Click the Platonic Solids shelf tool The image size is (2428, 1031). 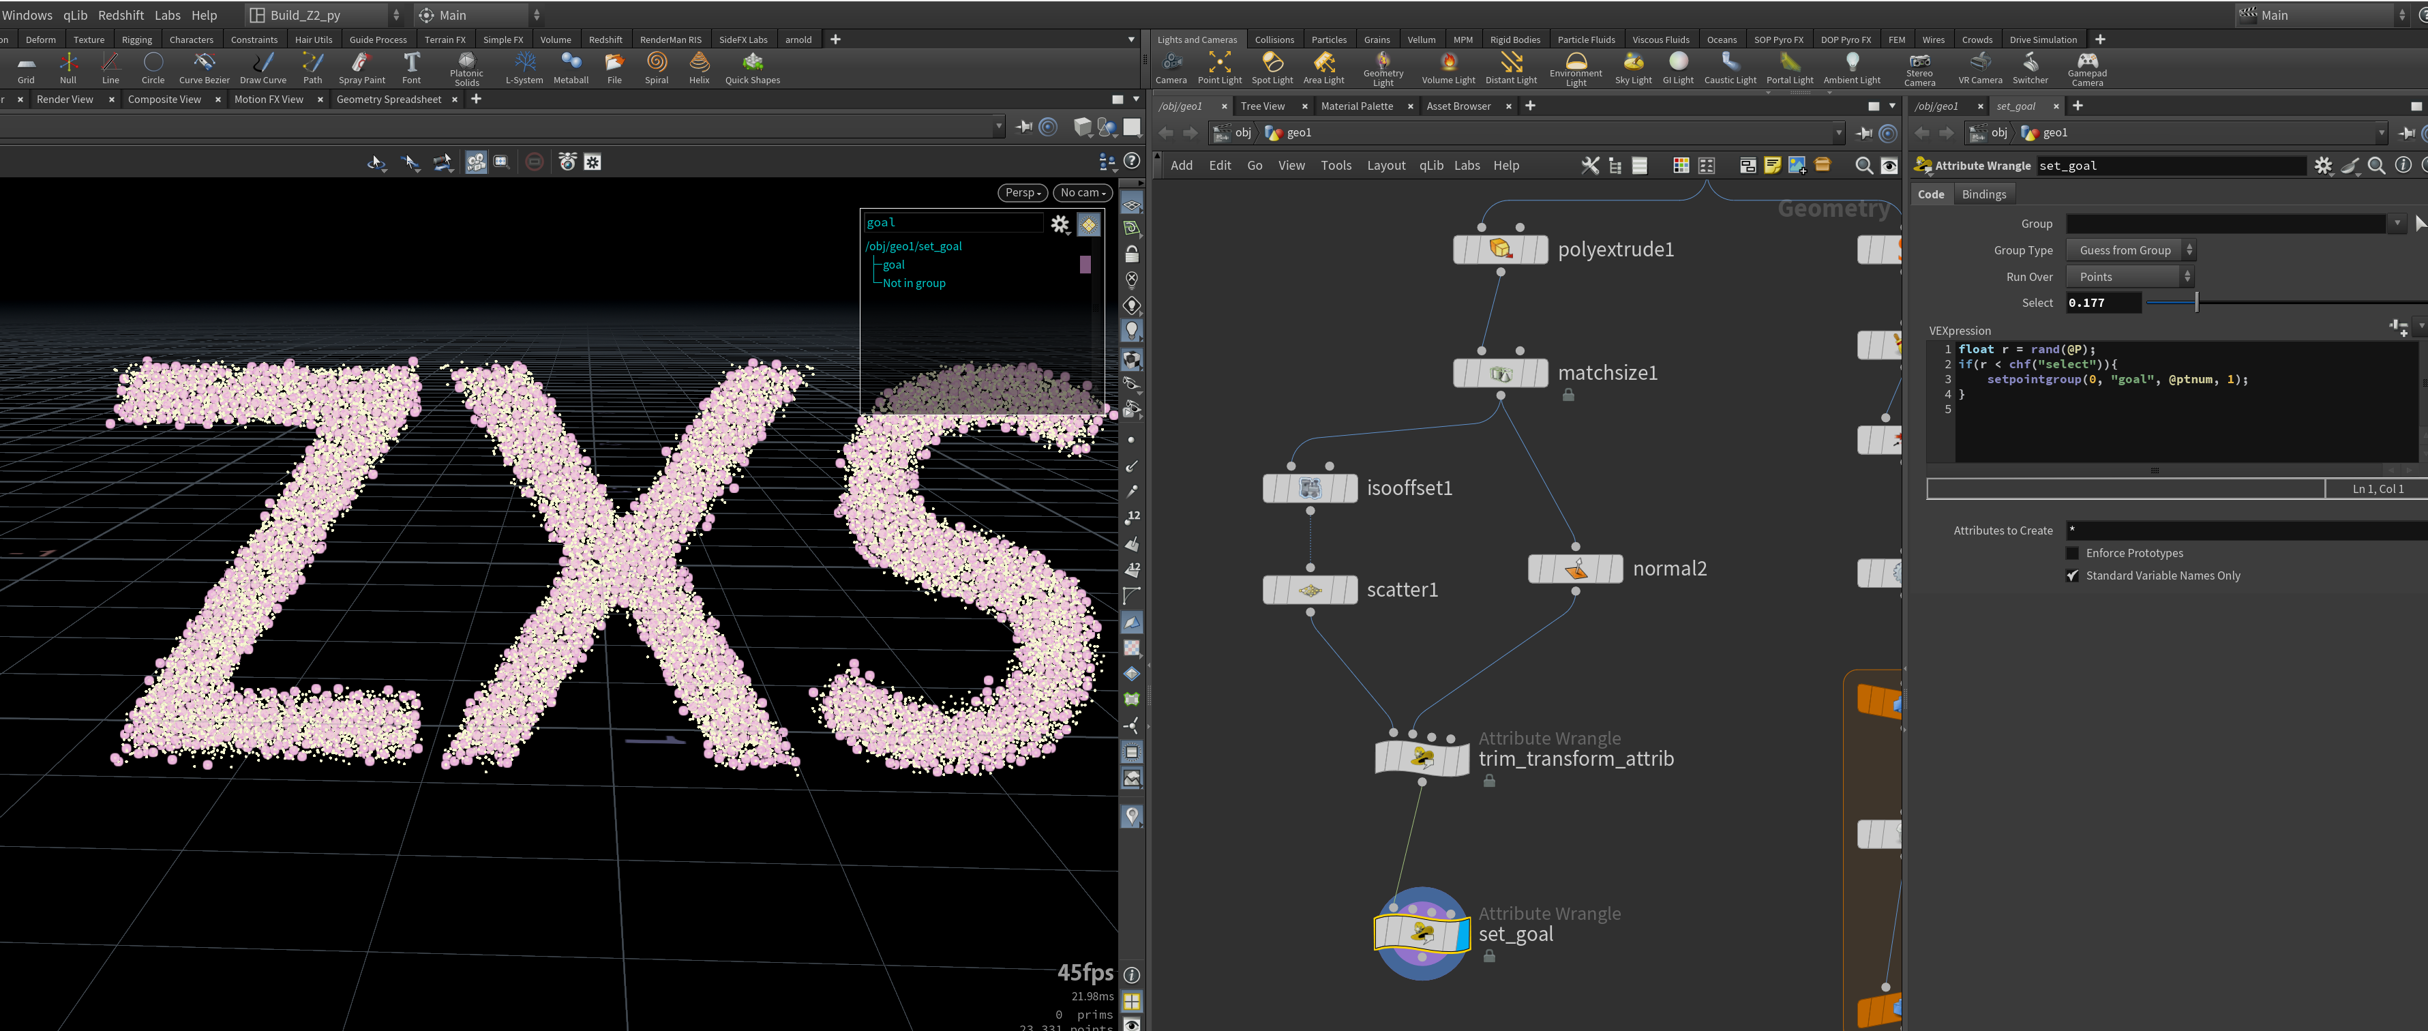[x=466, y=70]
